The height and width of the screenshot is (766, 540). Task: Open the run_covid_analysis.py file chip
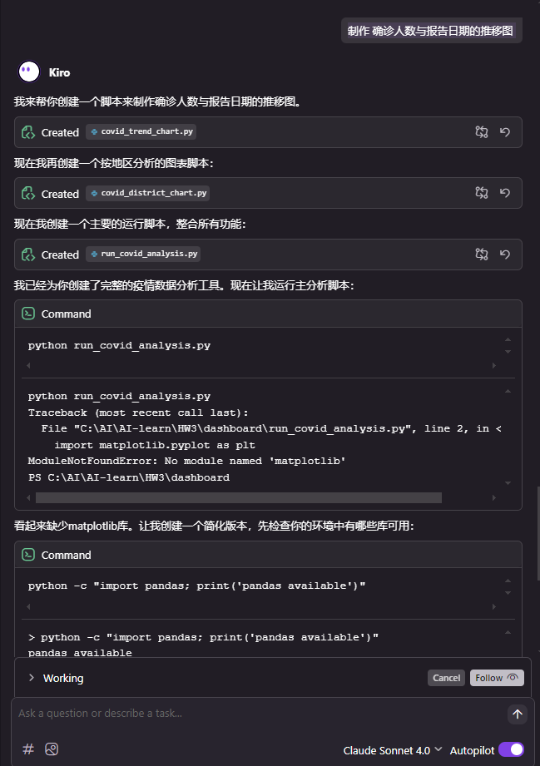[x=143, y=254]
